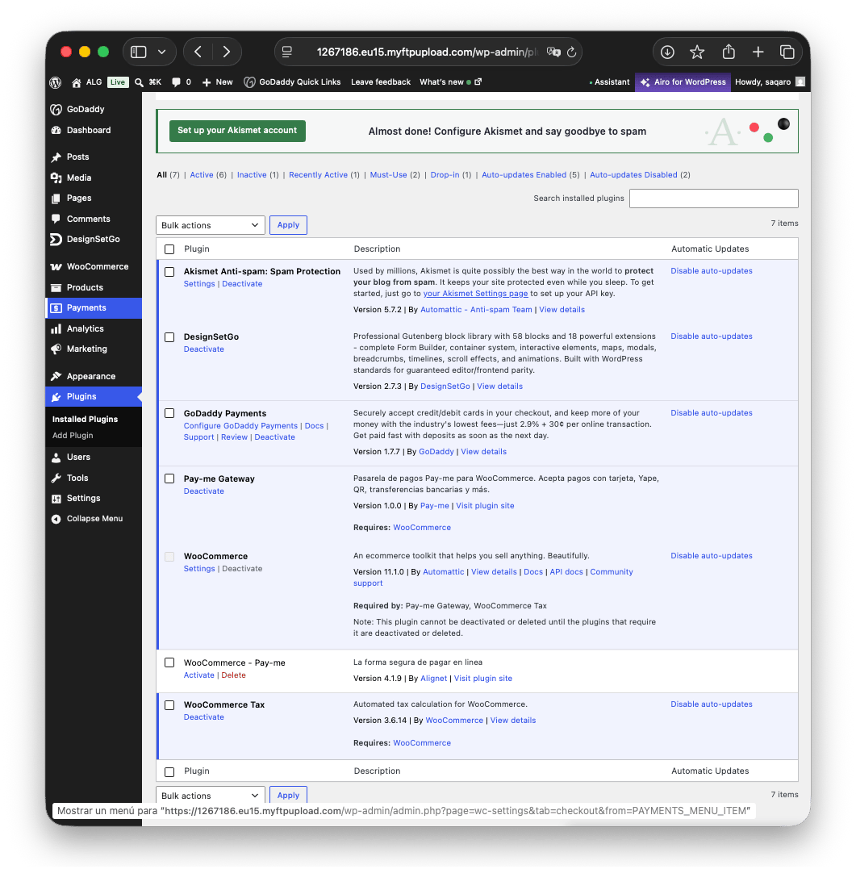Tick the select-all checkbox in table header
Screen dimensions: 856x886
(169, 249)
